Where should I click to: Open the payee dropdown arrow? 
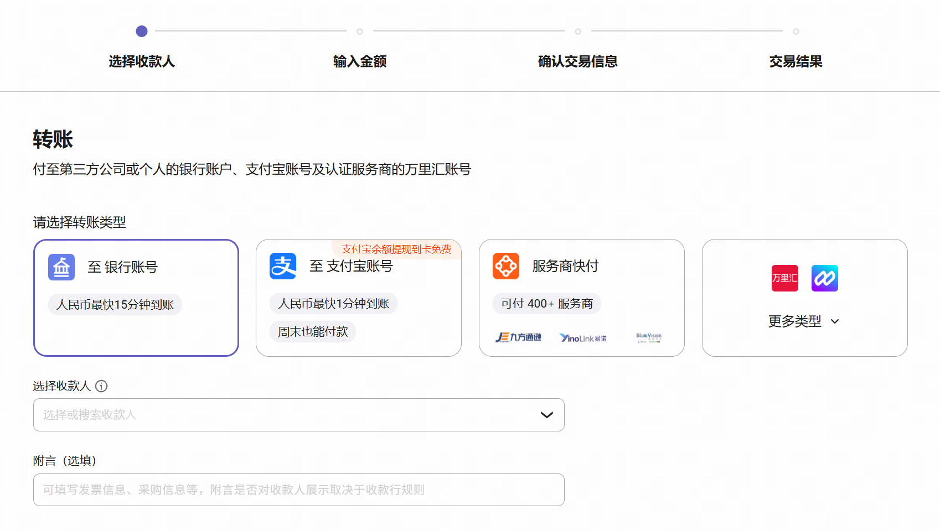[x=547, y=415]
